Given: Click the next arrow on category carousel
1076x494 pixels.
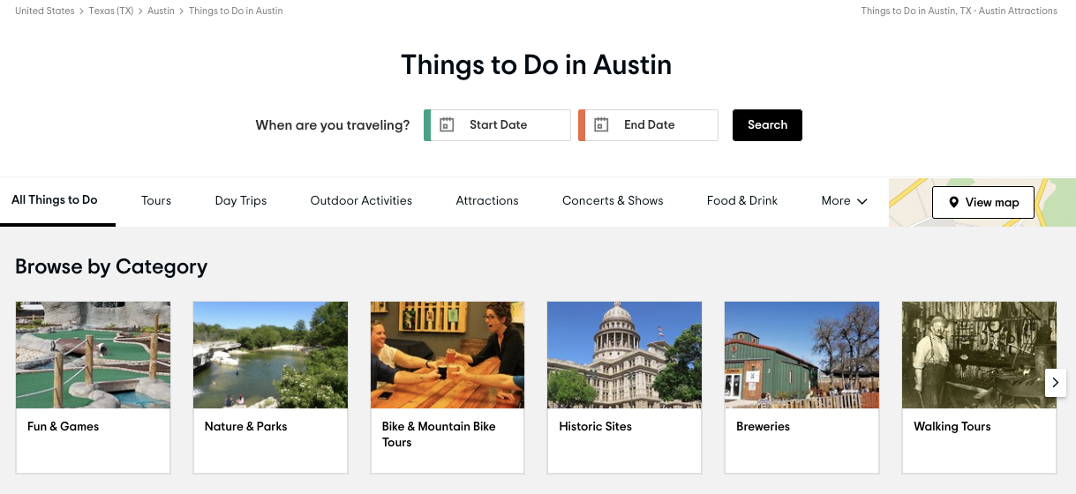Looking at the screenshot, I should [1055, 383].
